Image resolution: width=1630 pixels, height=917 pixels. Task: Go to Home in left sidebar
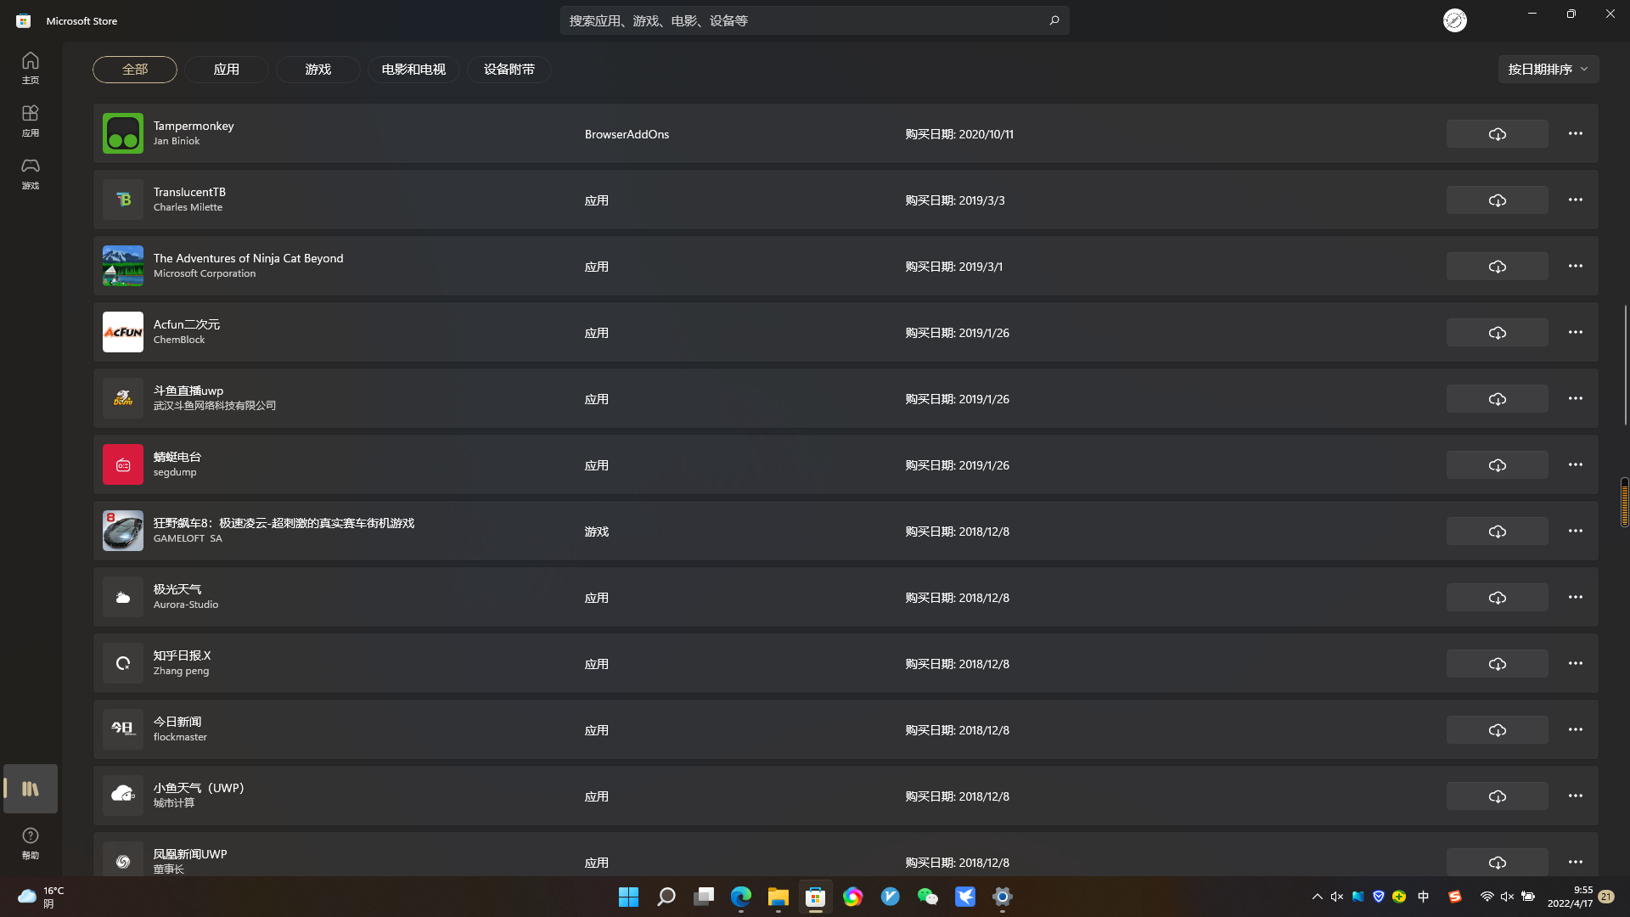pyautogui.click(x=31, y=67)
